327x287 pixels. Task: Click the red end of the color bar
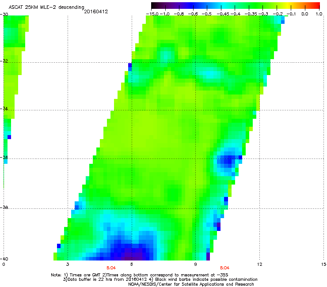pyautogui.click(x=316, y=5)
